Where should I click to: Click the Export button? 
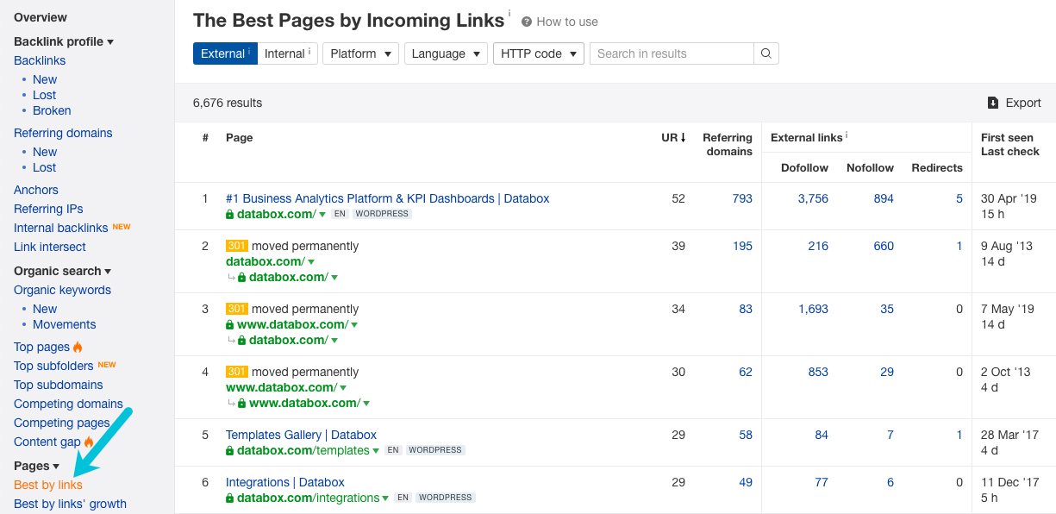pos(1015,103)
